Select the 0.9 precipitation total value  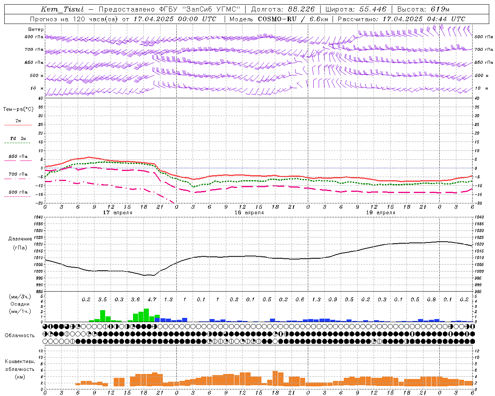pos(333,300)
